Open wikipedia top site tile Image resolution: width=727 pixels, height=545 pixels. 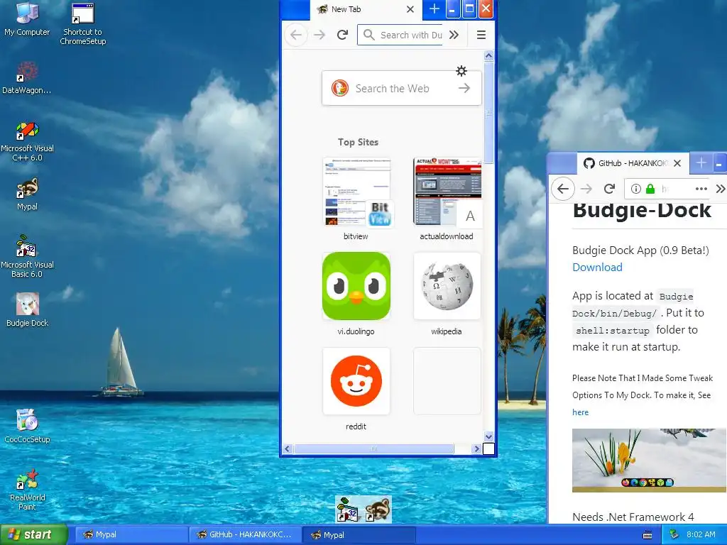click(447, 286)
